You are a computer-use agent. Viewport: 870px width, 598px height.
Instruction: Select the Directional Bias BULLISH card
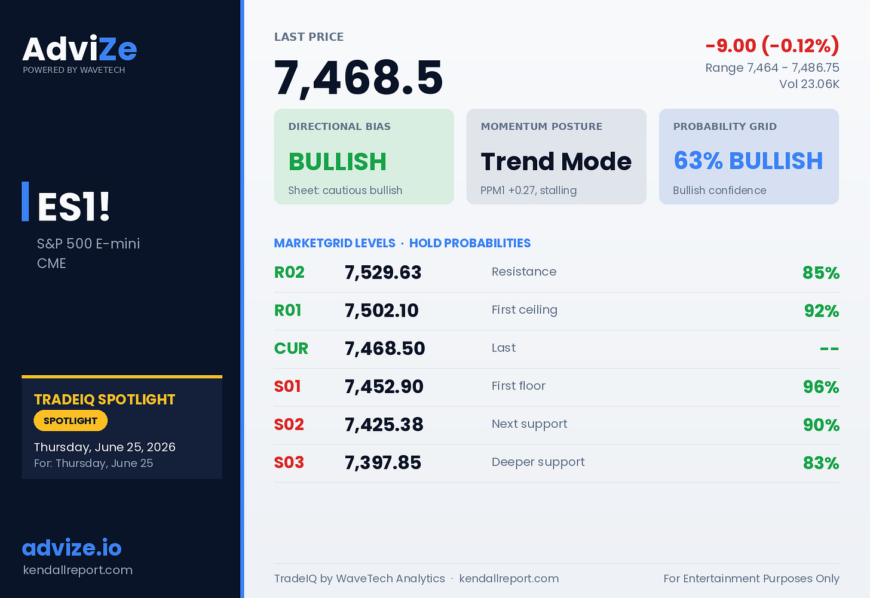coord(364,157)
